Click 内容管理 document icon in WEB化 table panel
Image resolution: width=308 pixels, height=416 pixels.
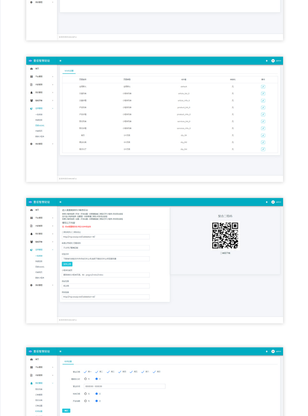coord(31,85)
